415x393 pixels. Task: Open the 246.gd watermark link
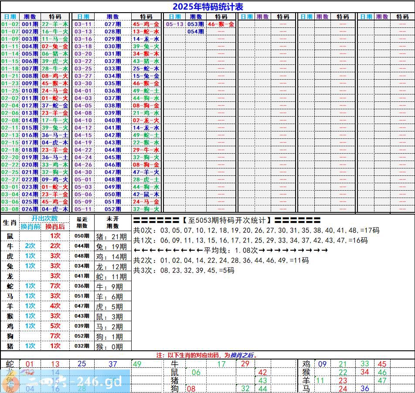(65, 382)
